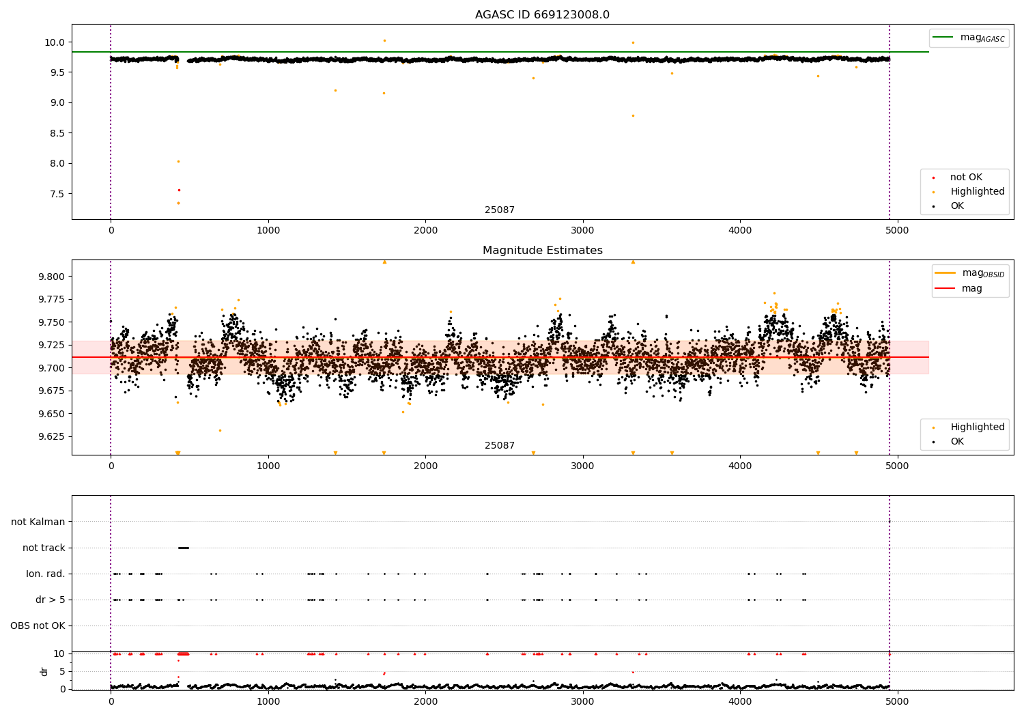Click the 9.675 y-axis tick label

tap(52, 391)
